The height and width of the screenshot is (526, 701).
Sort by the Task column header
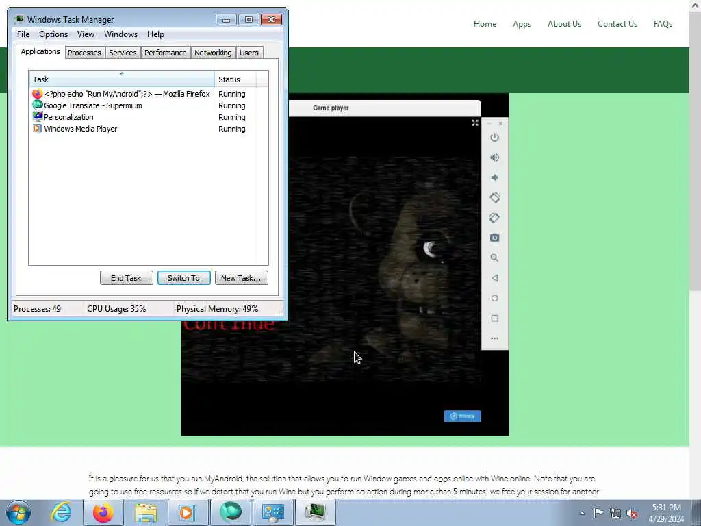122,79
